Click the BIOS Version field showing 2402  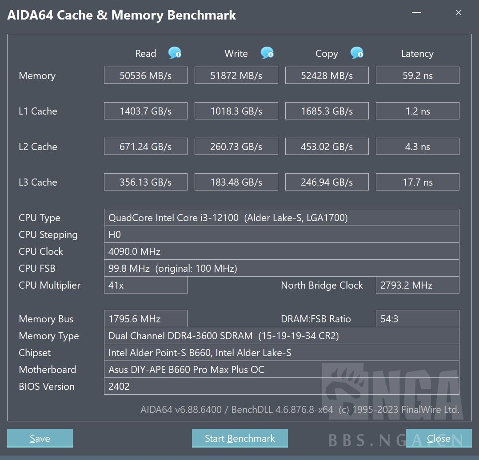click(282, 386)
